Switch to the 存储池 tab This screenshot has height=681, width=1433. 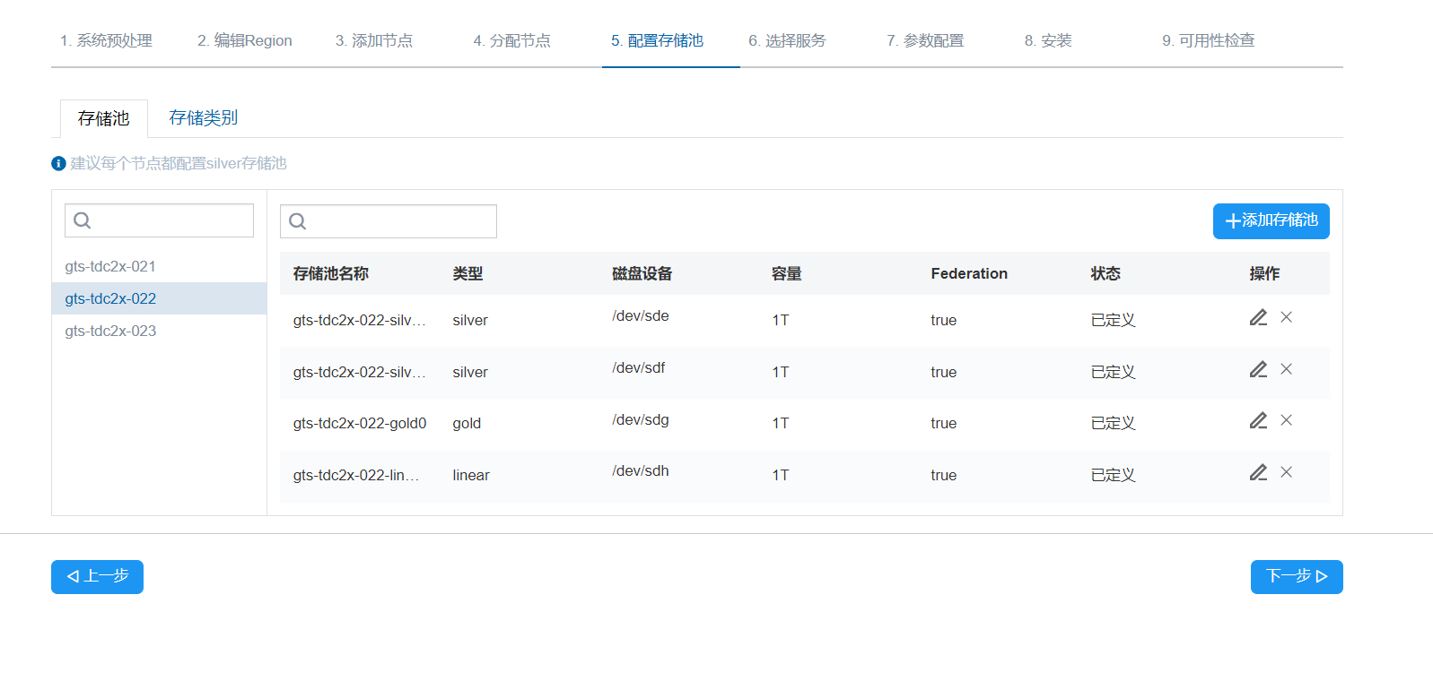104,118
